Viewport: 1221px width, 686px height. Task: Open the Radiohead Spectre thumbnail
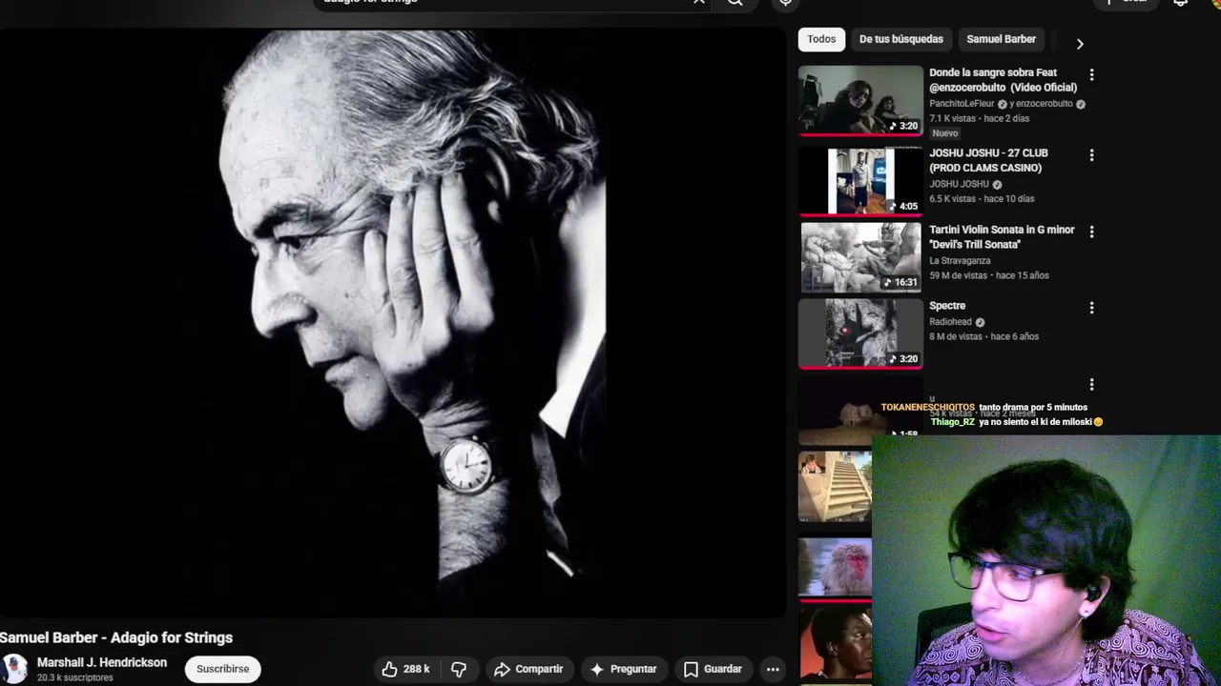(860, 333)
